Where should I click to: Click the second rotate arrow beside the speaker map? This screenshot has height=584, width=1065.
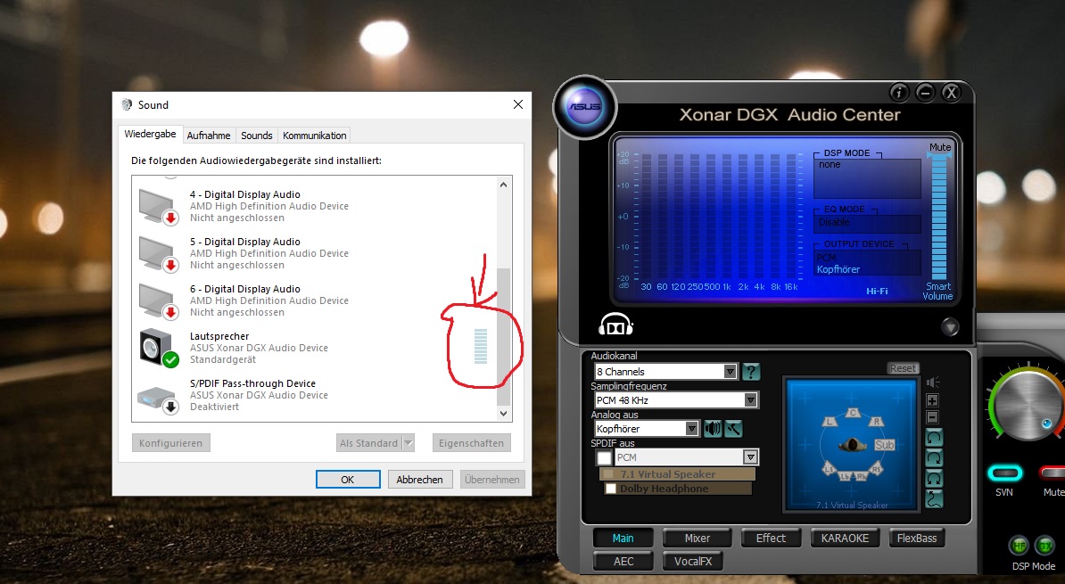pyautogui.click(x=934, y=458)
